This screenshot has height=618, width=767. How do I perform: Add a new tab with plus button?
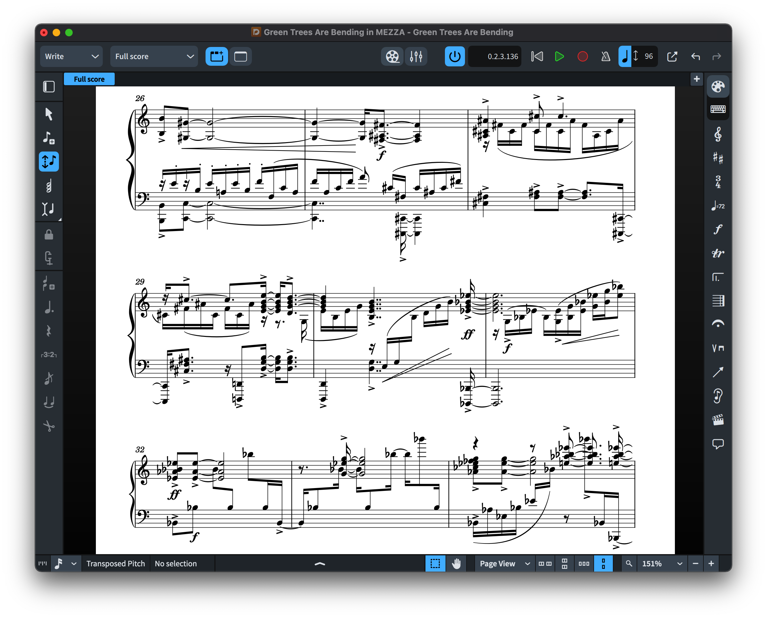pyautogui.click(x=697, y=79)
